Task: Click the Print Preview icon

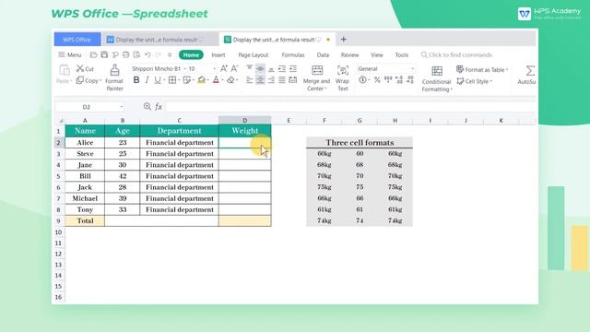Action: point(136,55)
